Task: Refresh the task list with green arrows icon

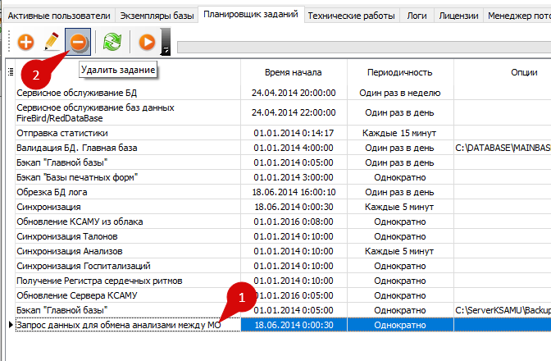Action: [x=112, y=41]
